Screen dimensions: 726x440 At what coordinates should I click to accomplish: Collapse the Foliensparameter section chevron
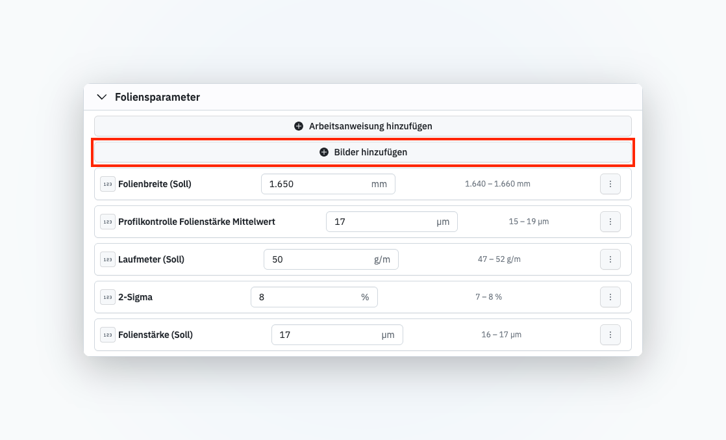[x=102, y=97]
